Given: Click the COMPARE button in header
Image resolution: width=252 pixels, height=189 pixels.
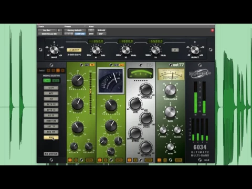Looking at the screenshot, I should point(80,34).
